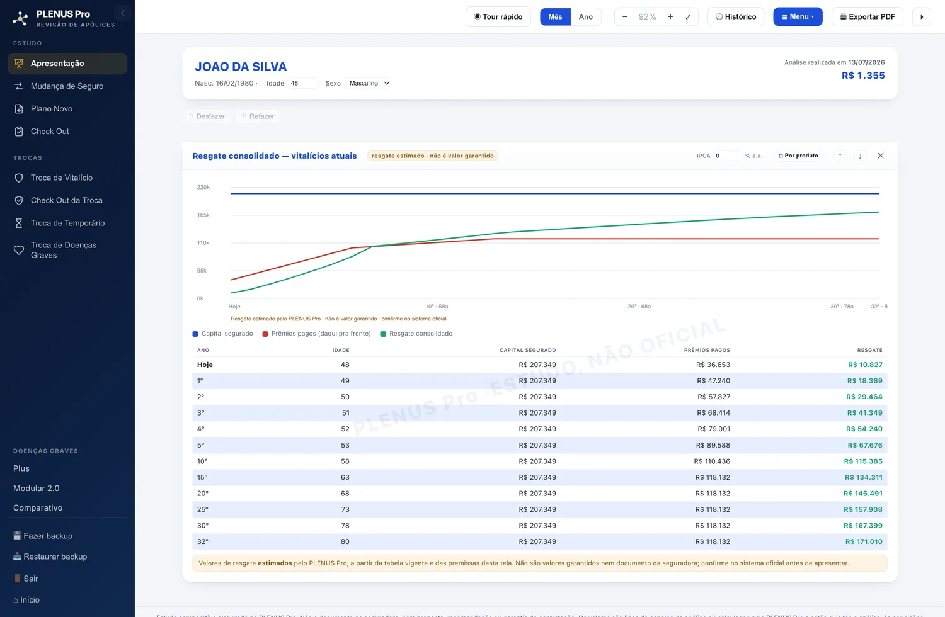The image size is (945, 617).
Task: Move the panel down with arrow
Action: click(860, 156)
